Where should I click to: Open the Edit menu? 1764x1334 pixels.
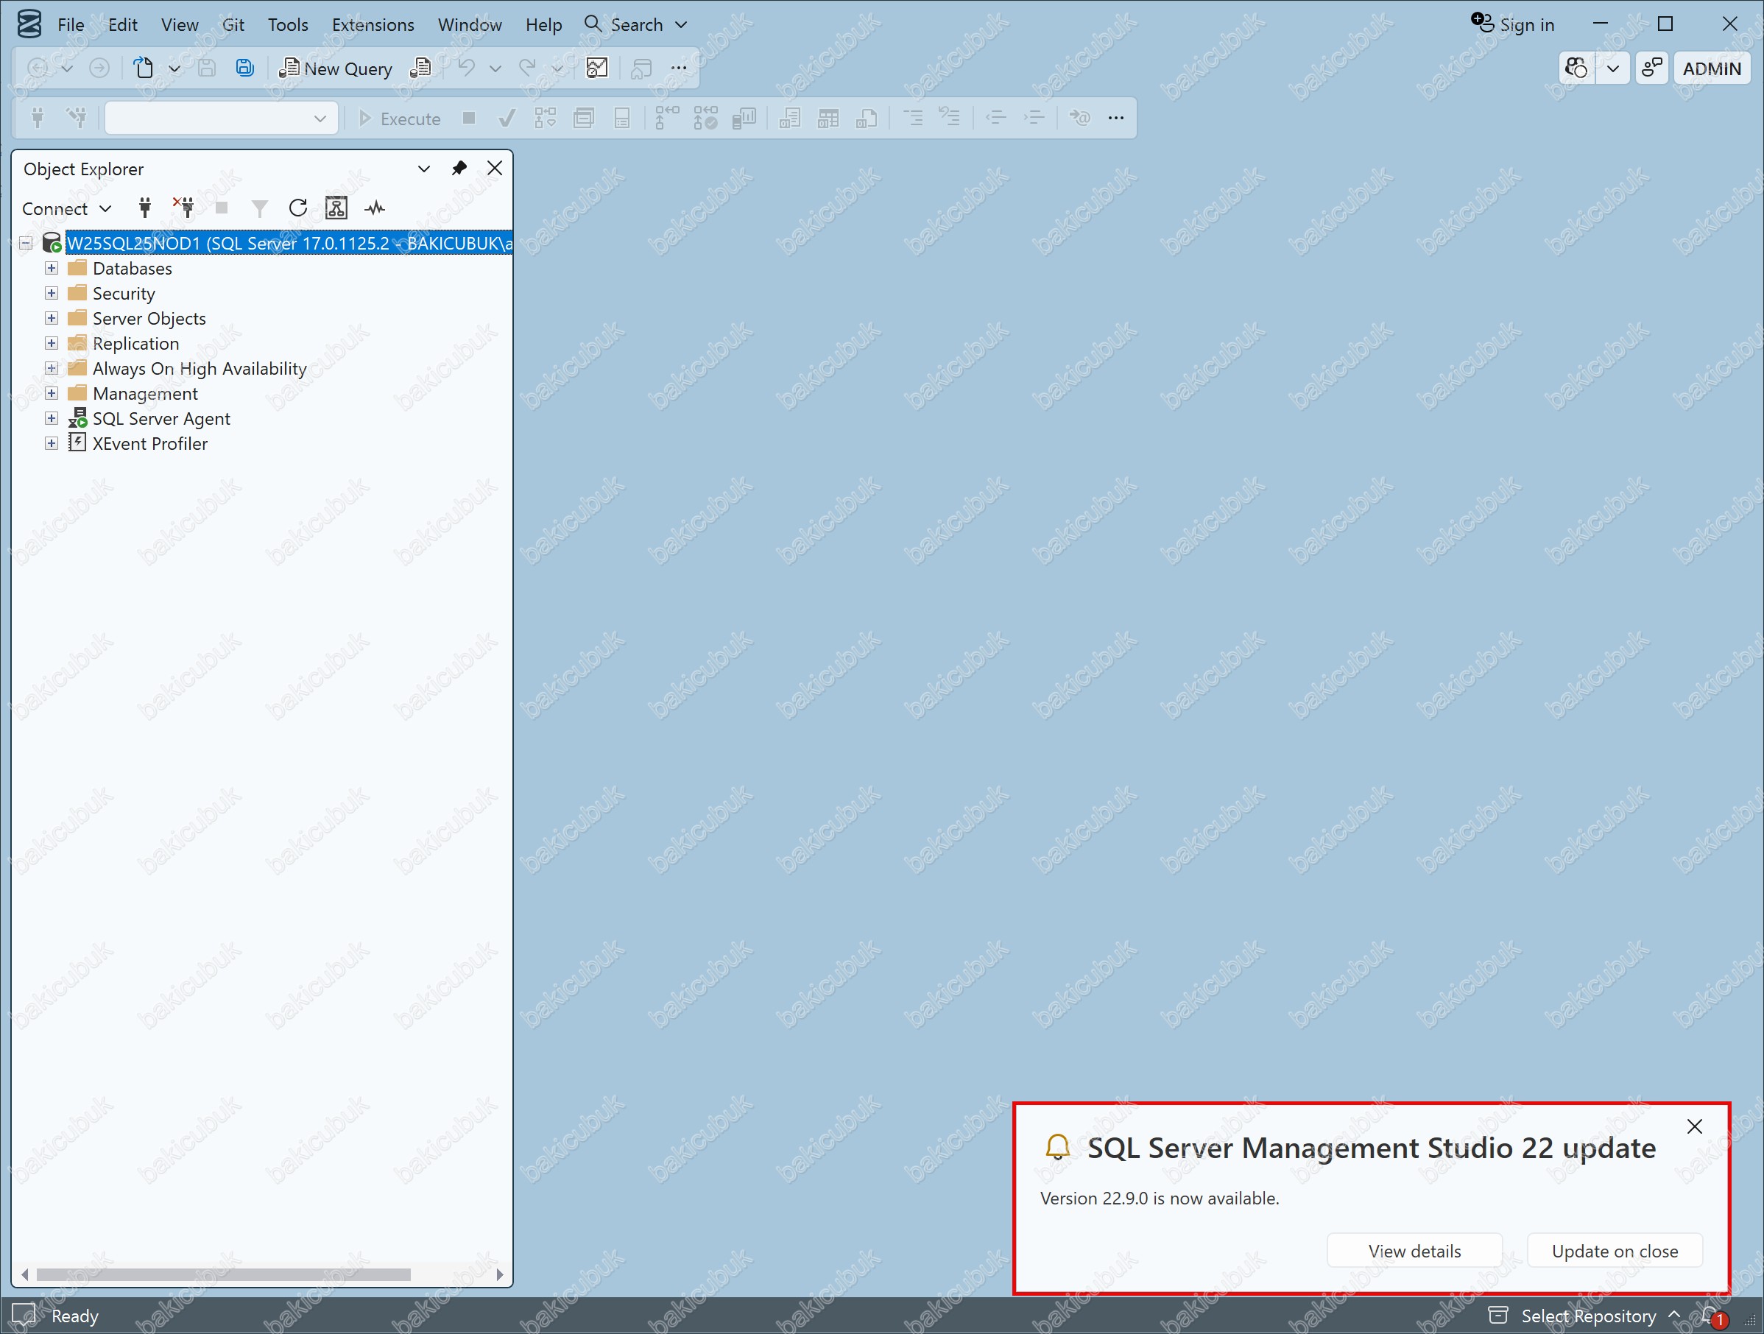point(123,25)
